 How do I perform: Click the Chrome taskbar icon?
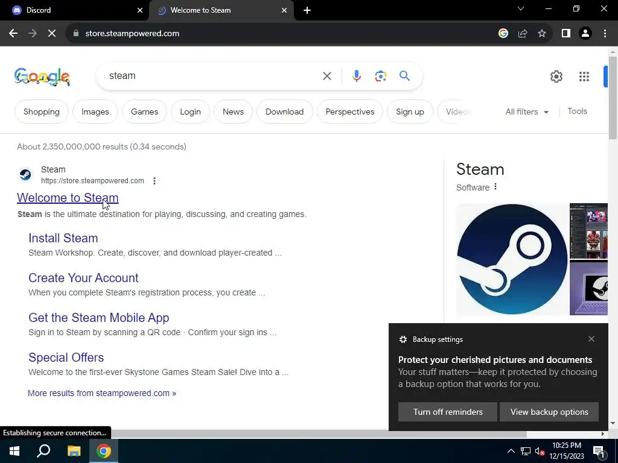[x=104, y=451]
